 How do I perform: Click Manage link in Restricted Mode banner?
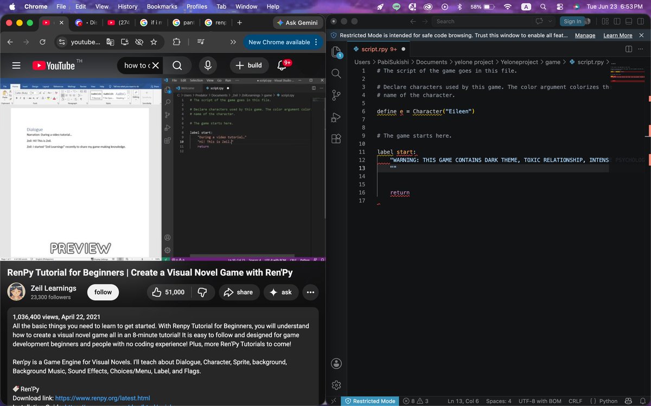coord(585,35)
